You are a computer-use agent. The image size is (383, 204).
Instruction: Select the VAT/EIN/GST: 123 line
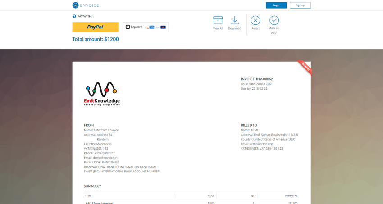pyautogui.click(x=96, y=148)
